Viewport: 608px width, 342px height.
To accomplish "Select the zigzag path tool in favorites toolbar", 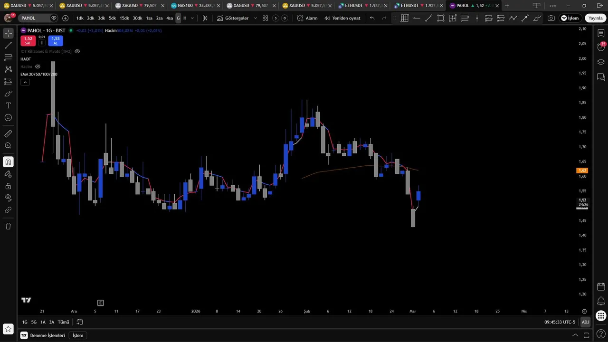I will [x=513, y=18].
